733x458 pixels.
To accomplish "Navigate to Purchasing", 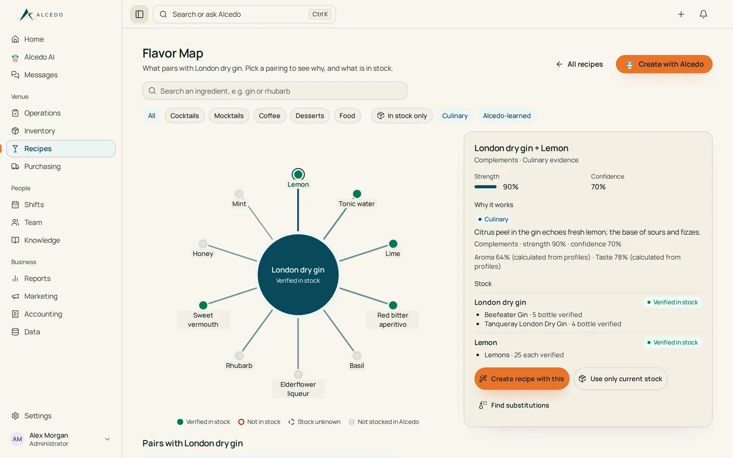I will click(x=61, y=167).
